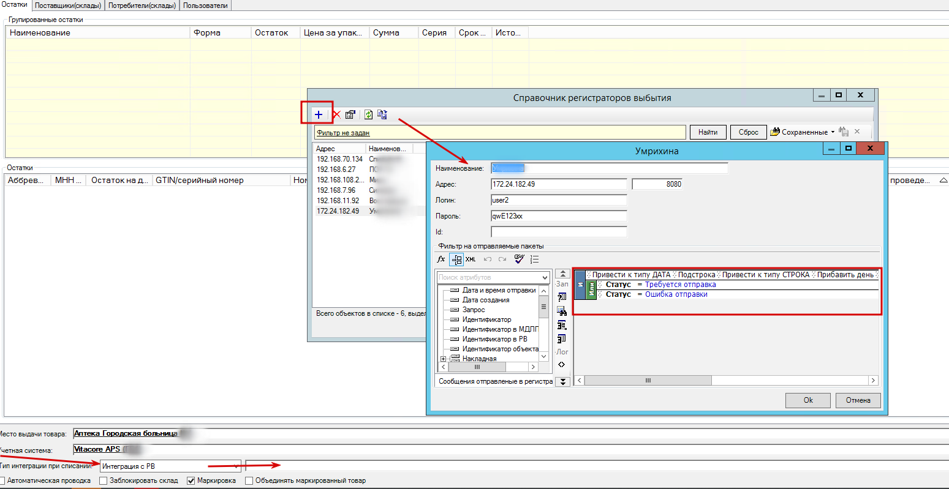949x489 pixels.
Task: Click the sort arrow at the right end of the Остатки header
Action: (x=943, y=180)
